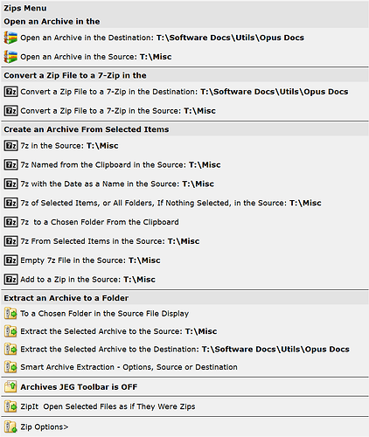
Task: Click 7z icon beside Empty 7z File
Action: coord(10,260)
